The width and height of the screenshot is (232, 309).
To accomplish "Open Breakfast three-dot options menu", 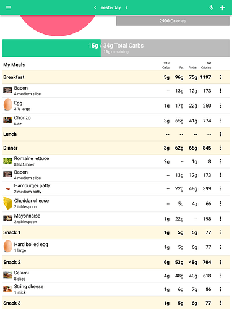I will pos(221,77).
